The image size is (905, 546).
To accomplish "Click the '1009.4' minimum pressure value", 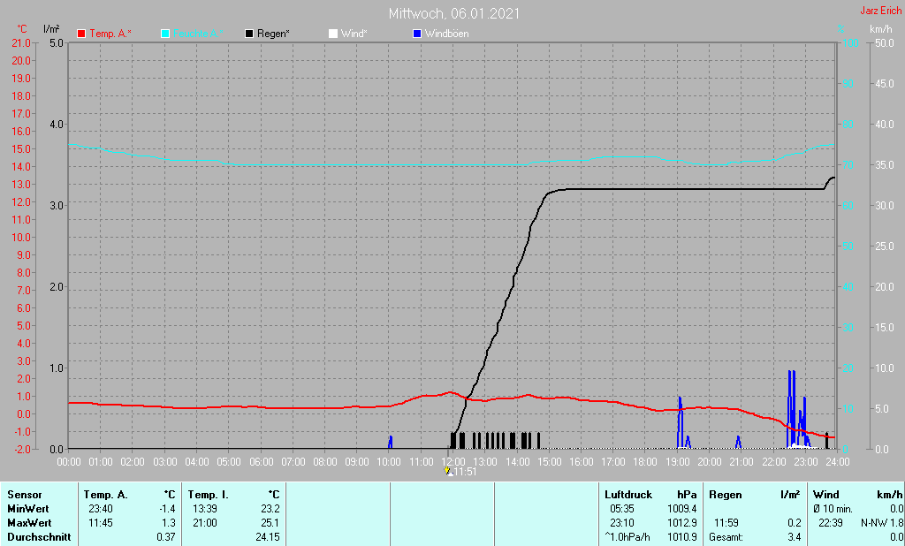I will [681, 509].
